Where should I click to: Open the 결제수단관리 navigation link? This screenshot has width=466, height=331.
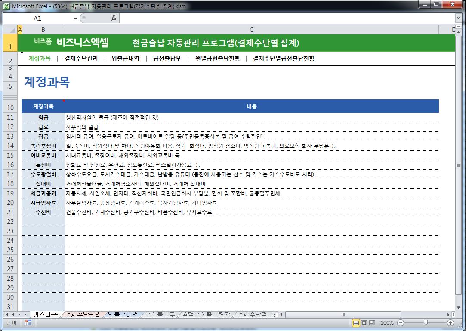click(81, 58)
